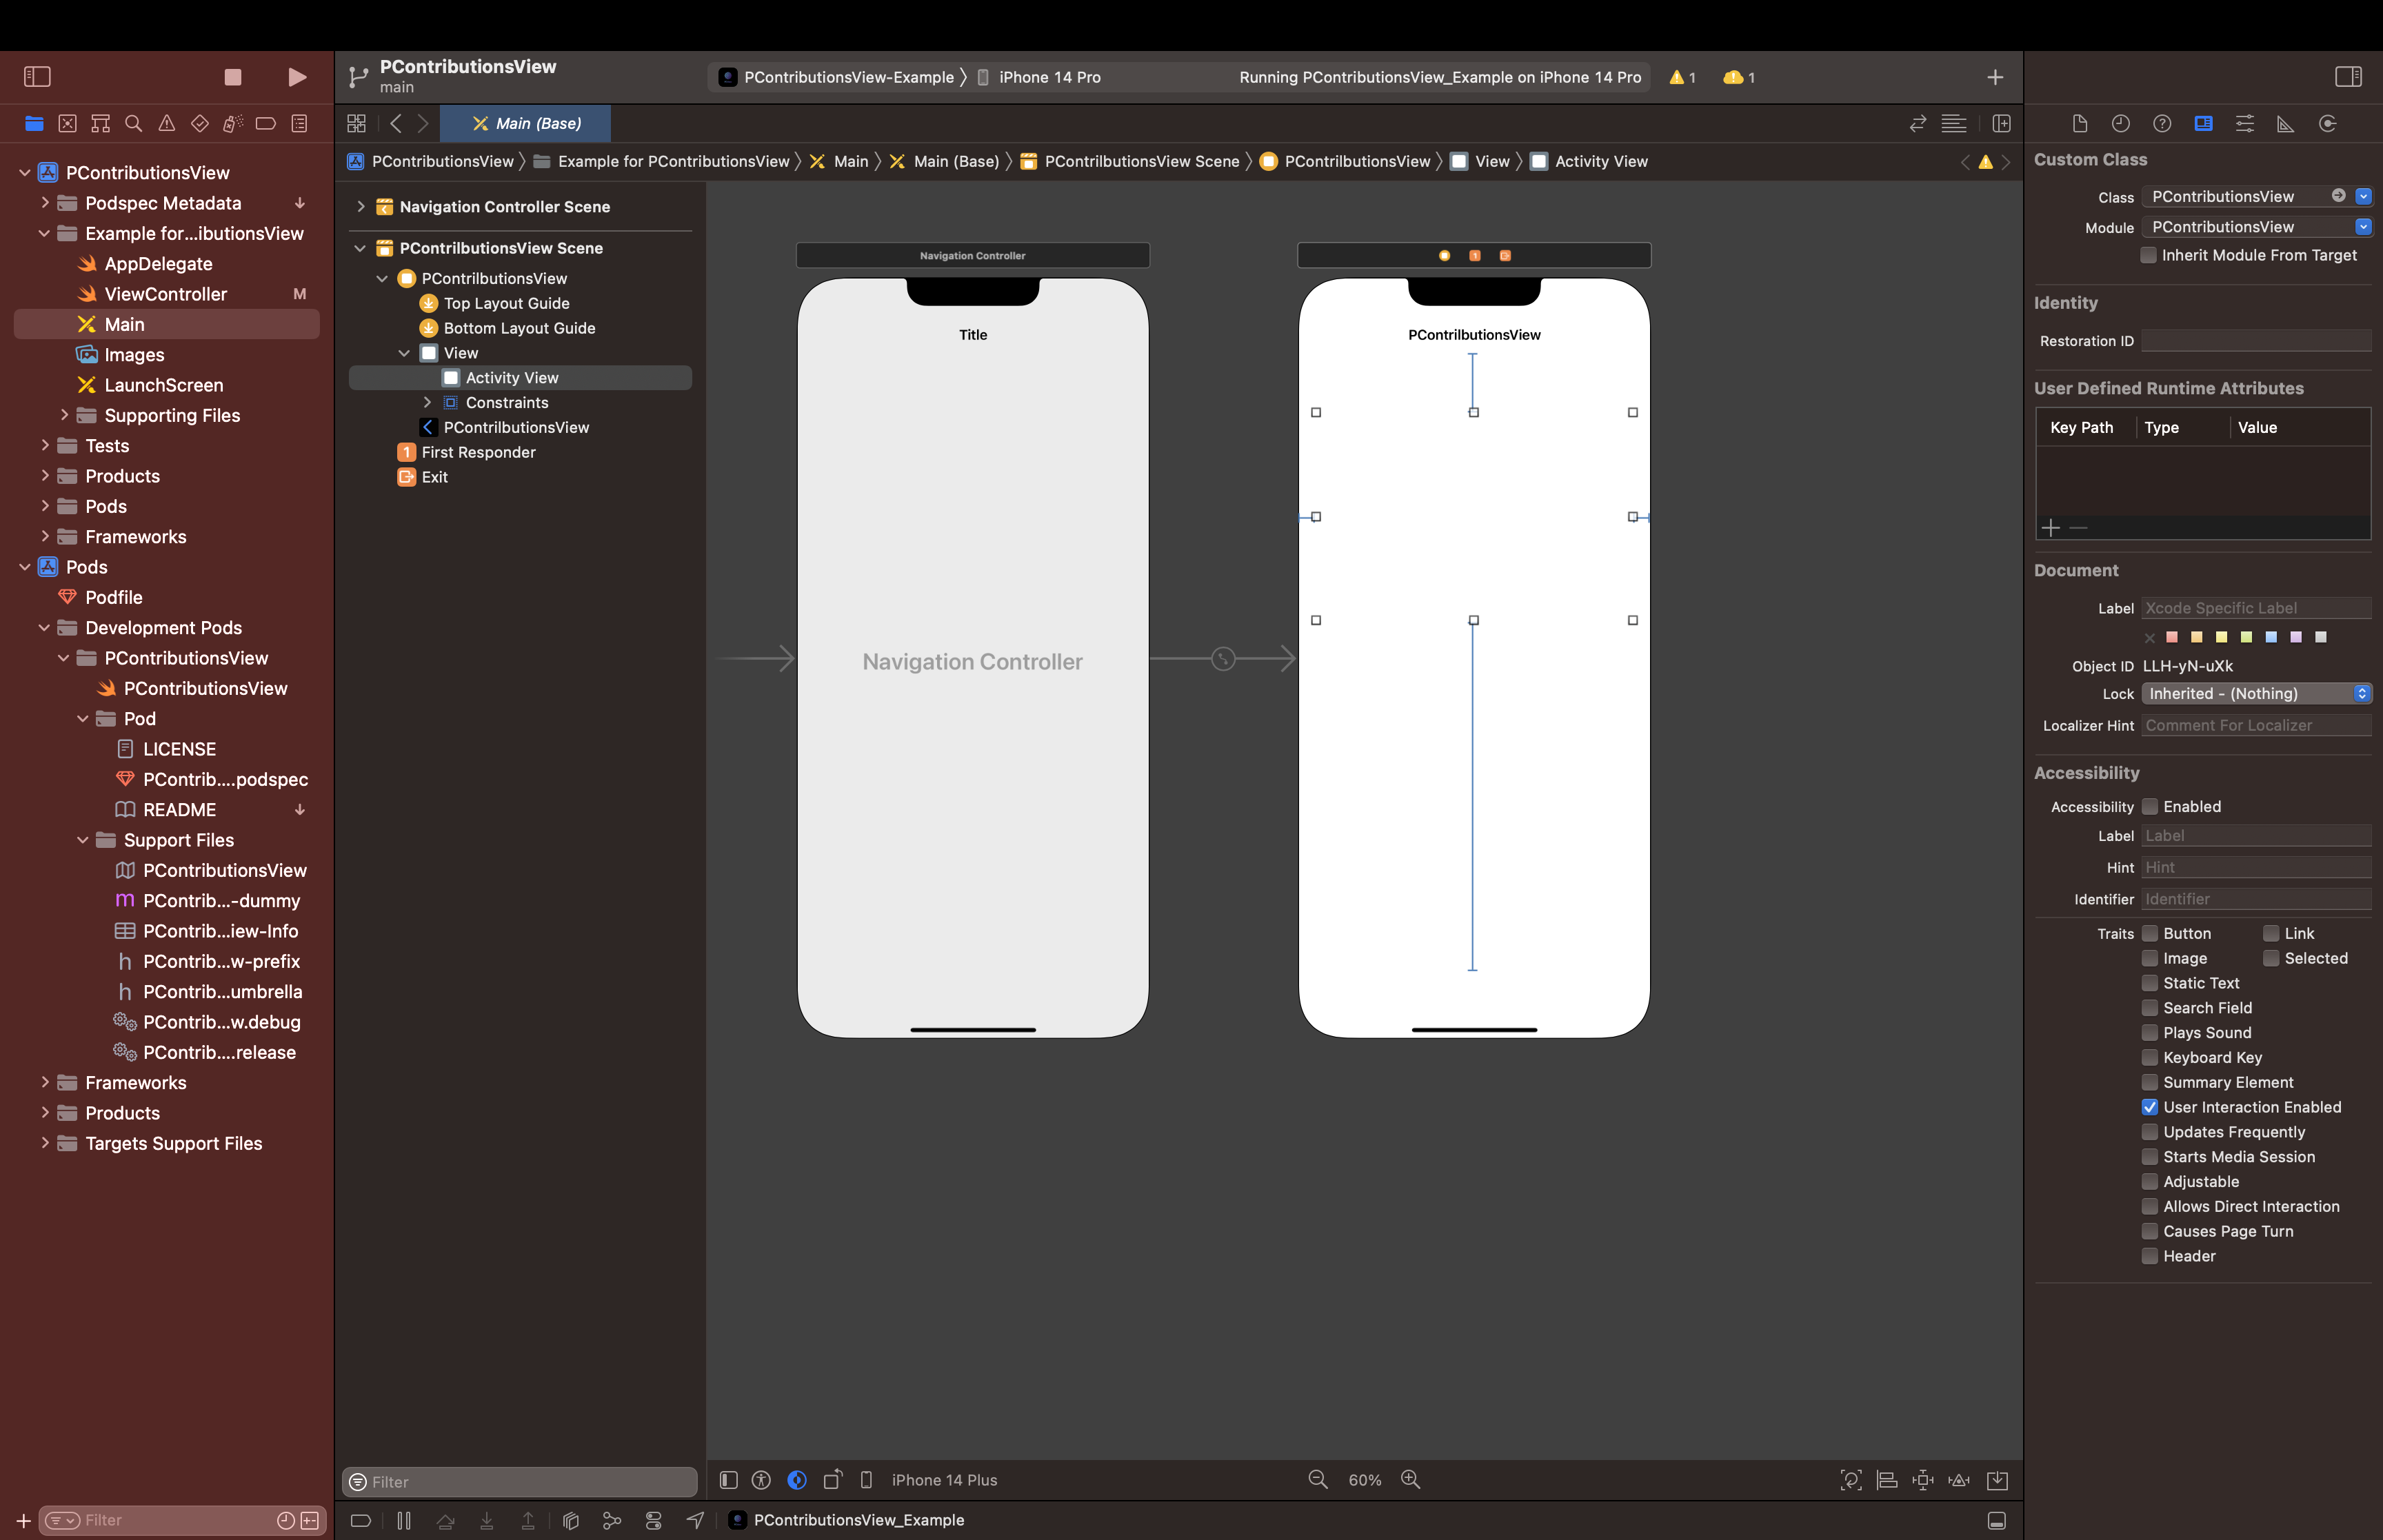2383x1540 pixels.
Task: Click the Restoration ID field
Action: click(2256, 341)
